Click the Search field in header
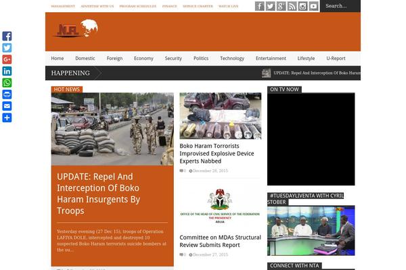The width and height of the screenshot is (406, 270). point(340,6)
